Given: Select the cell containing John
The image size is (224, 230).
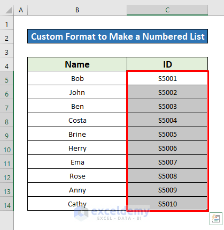Looking at the screenshot, I should pyautogui.click(x=77, y=92).
